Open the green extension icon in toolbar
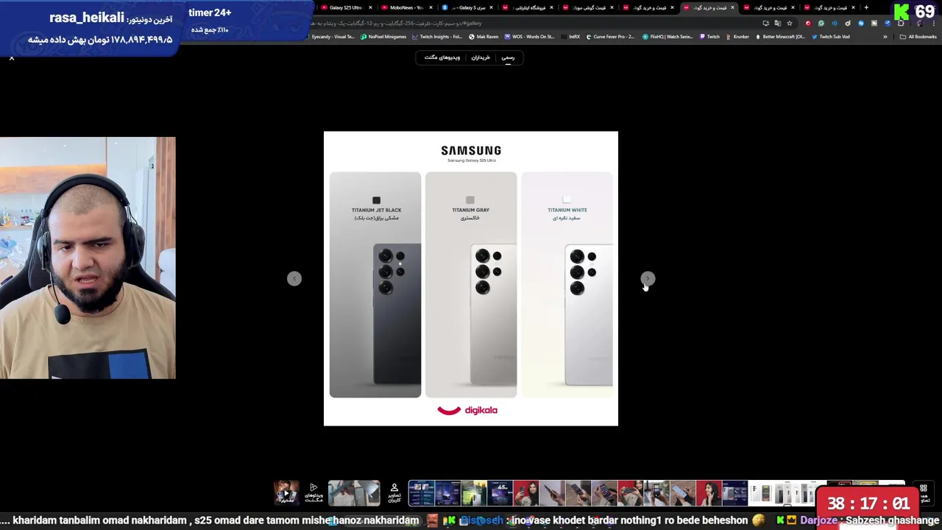 click(821, 24)
